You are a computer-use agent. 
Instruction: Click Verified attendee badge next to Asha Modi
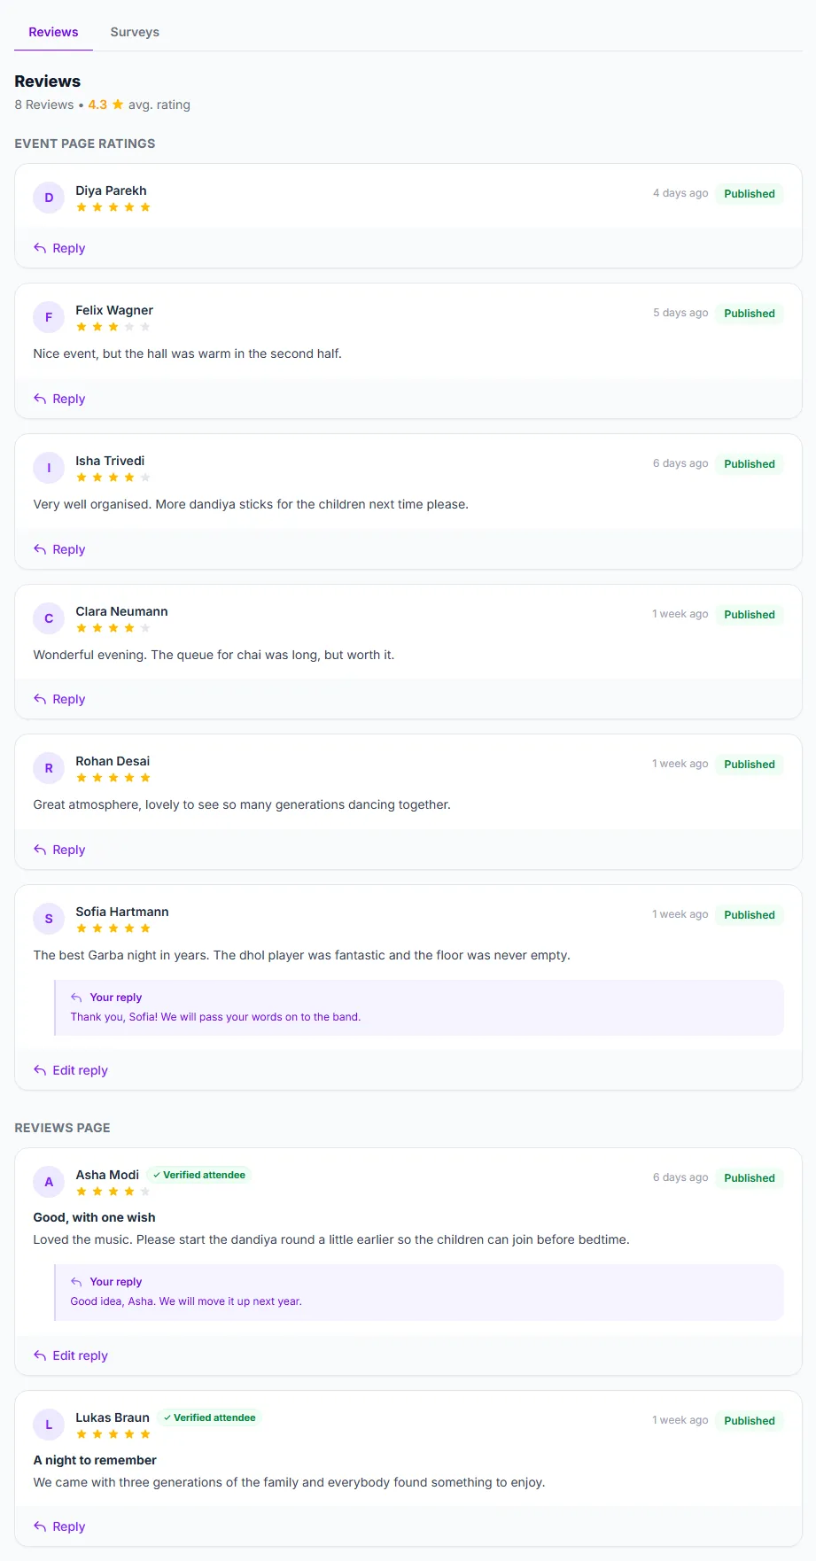coord(199,1175)
